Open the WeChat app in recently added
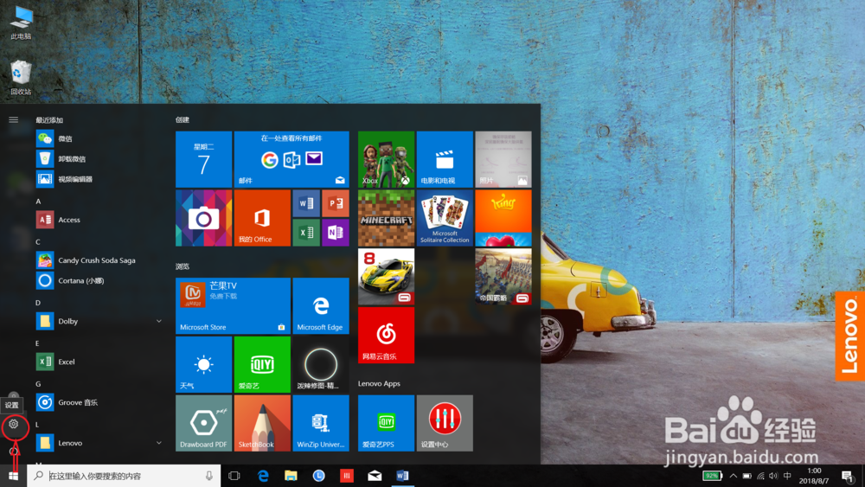Screen dimensions: 865x487 (x=99, y=138)
